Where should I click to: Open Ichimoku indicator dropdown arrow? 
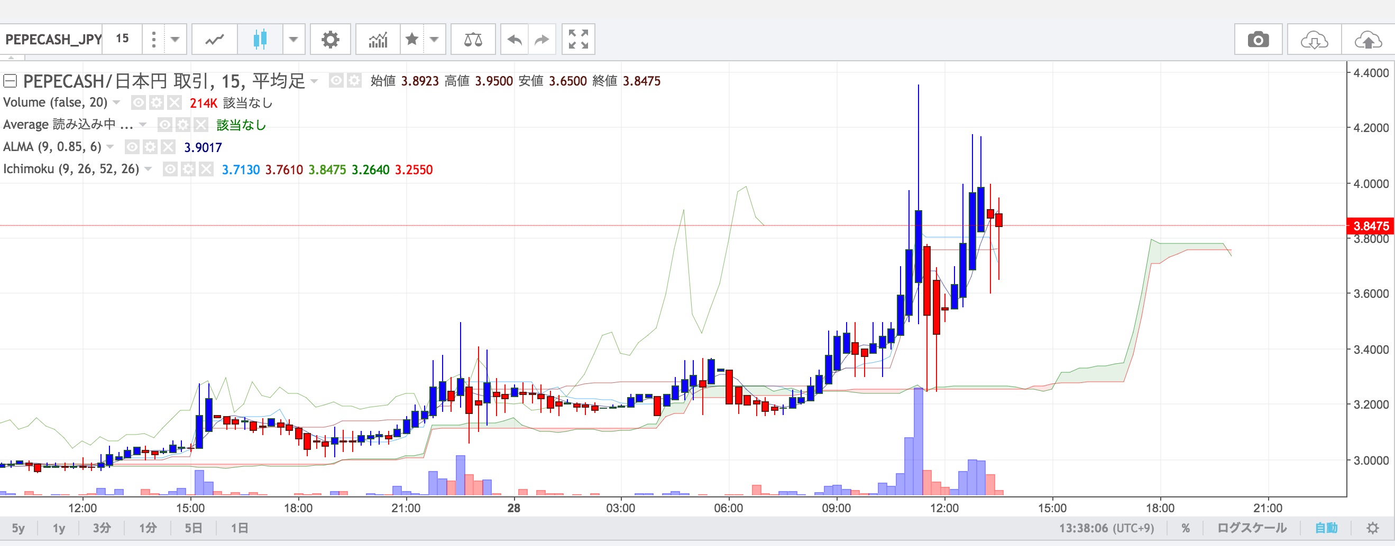click(x=149, y=170)
